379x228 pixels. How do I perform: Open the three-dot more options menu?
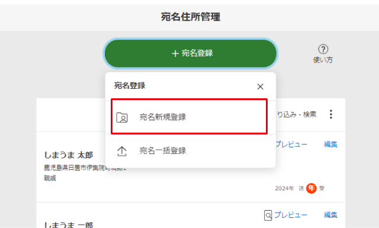click(x=331, y=114)
